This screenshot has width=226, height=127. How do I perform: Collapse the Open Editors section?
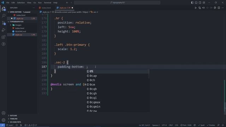pyautogui.click(x=22, y=12)
